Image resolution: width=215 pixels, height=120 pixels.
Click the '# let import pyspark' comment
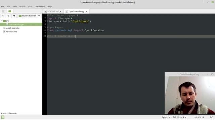63,15
